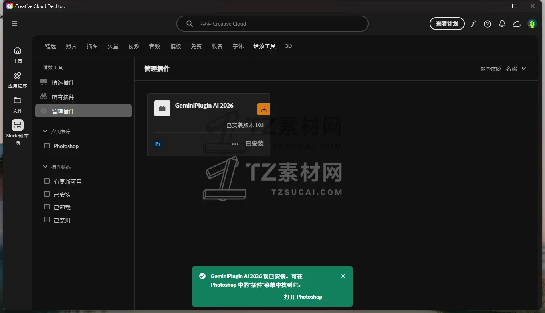Open notifications bell
The image size is (545, 313).
point(502,24)
